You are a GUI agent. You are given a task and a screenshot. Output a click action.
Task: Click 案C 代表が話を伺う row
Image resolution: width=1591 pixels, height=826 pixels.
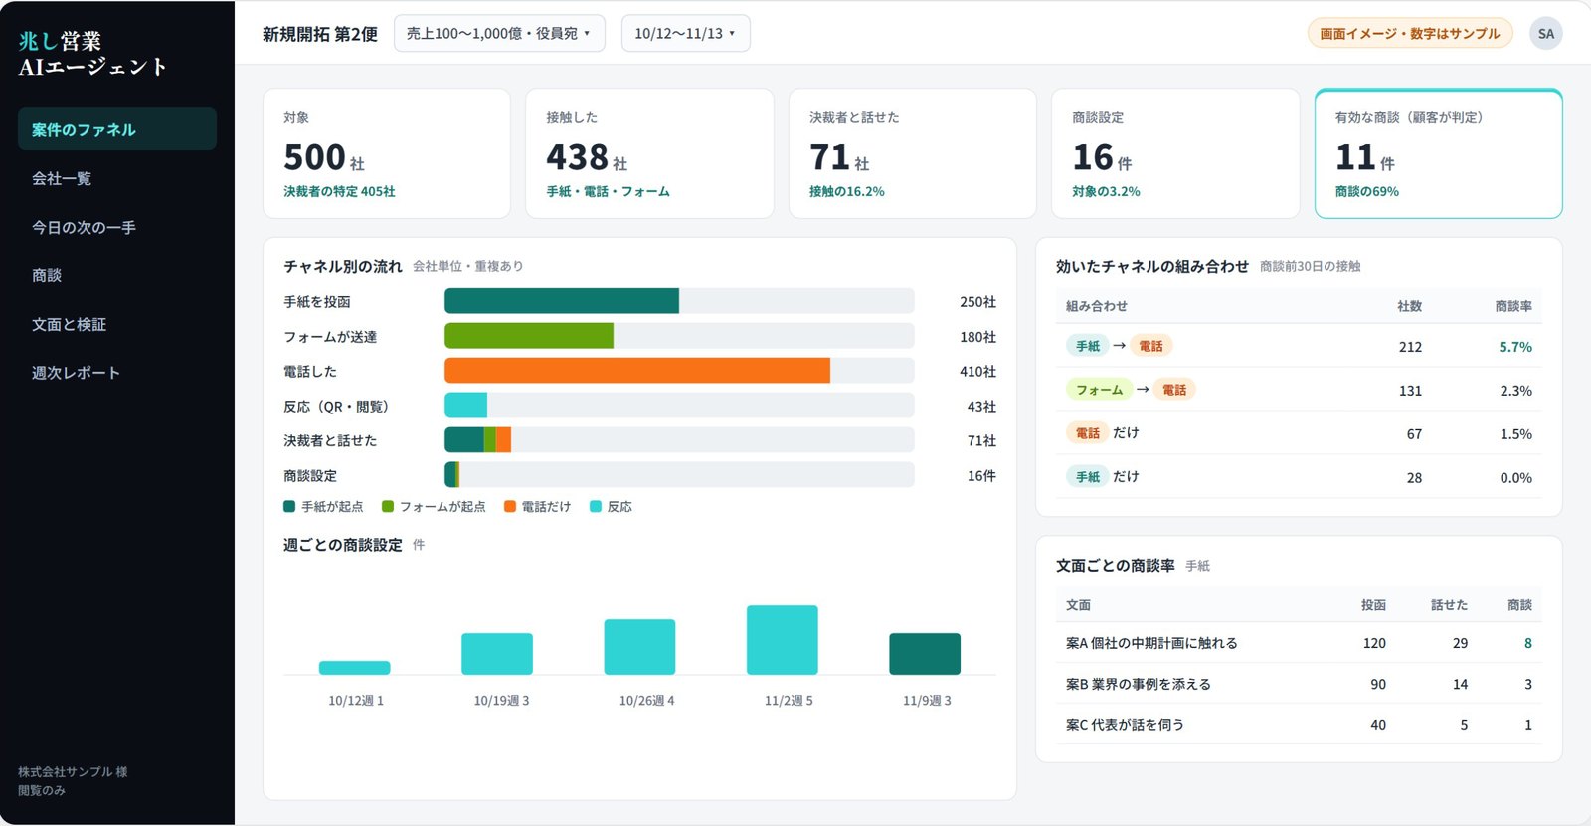click(x=1299, y=725)
